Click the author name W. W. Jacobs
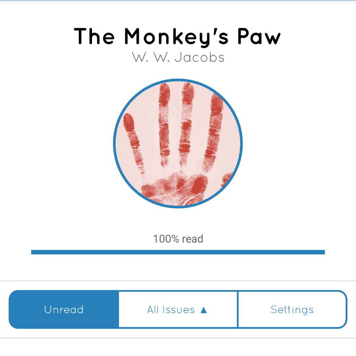 178,57
